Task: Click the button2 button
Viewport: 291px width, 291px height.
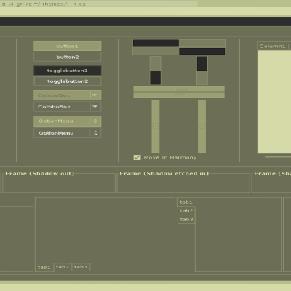Action: click(x=68, y=57)
